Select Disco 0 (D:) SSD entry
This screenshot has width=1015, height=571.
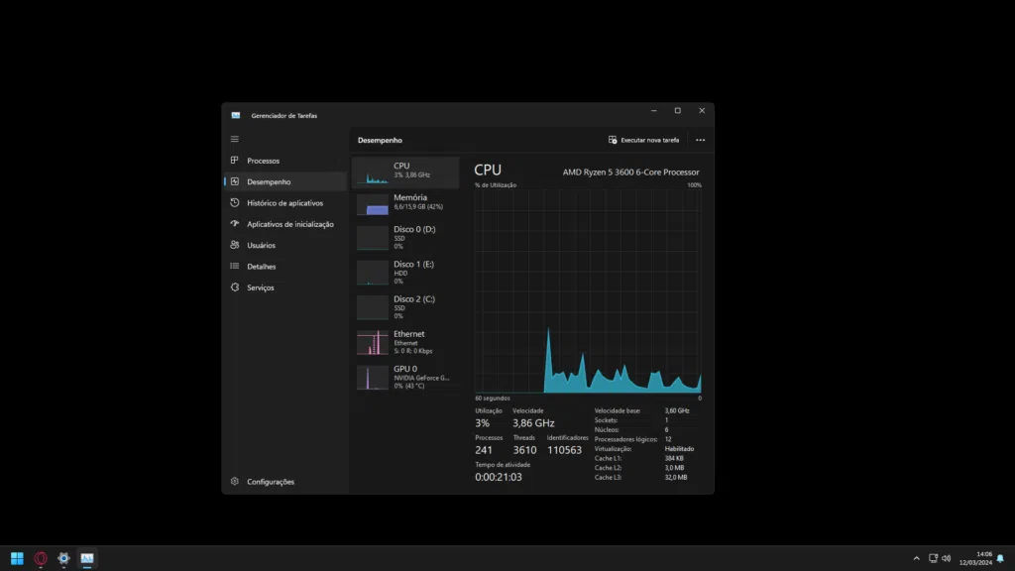coord(405,237)
